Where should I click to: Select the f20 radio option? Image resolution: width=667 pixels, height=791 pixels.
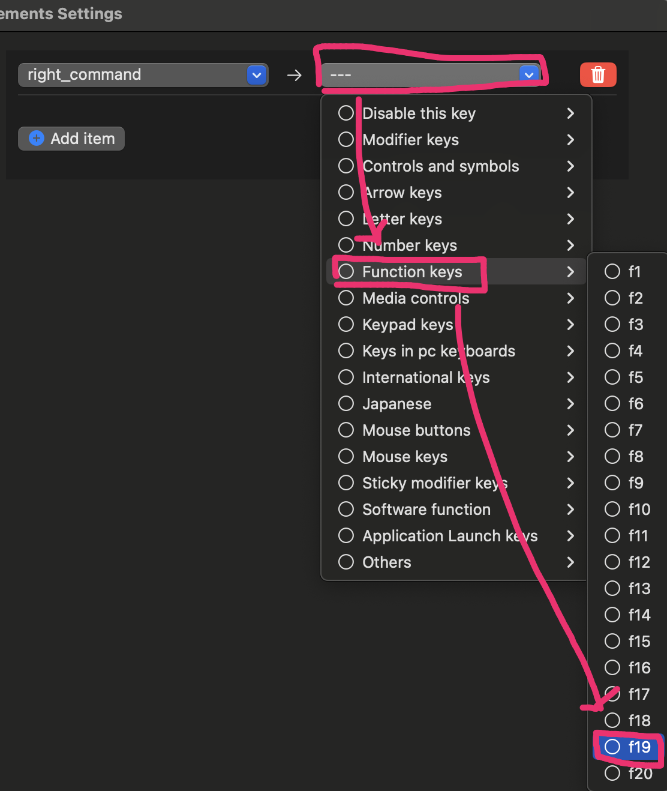pyautogui.click(x=612, y=774)
